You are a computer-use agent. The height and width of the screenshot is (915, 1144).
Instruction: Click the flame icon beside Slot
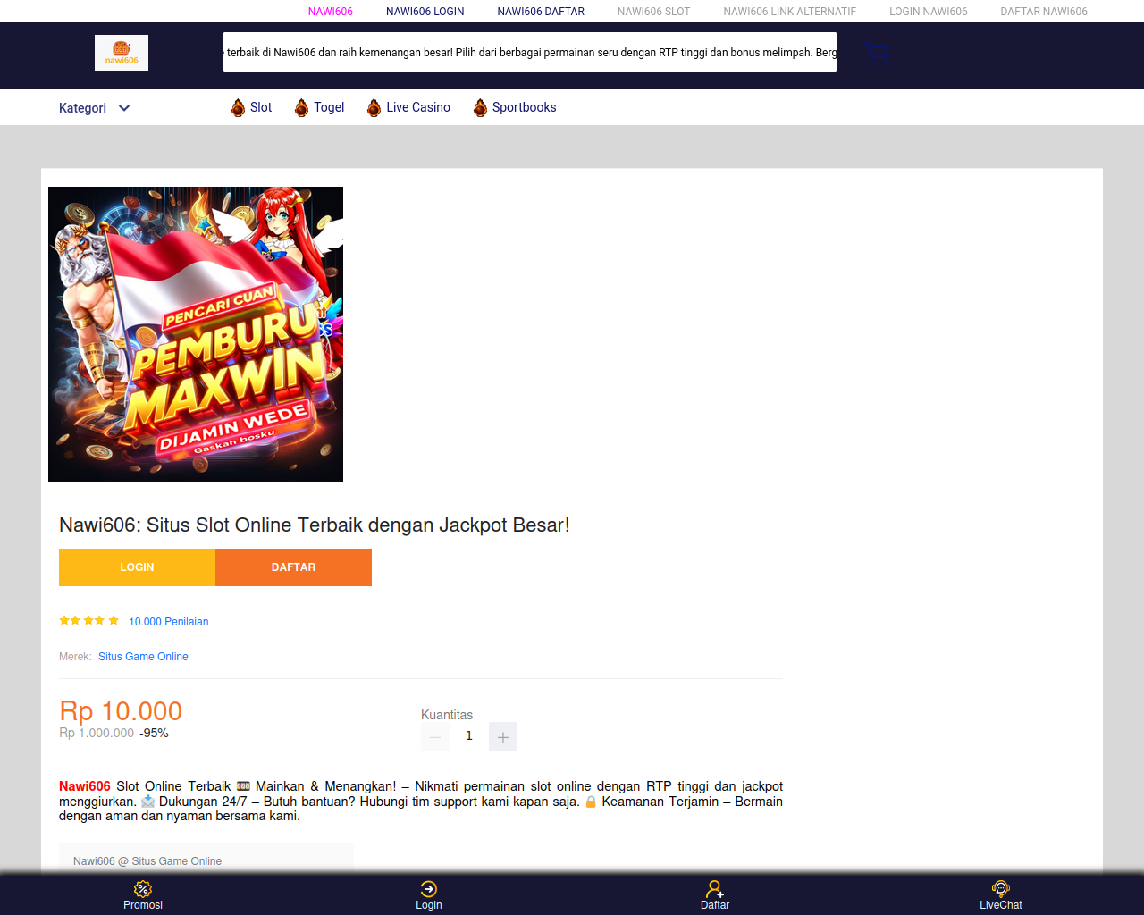(238, 108)
